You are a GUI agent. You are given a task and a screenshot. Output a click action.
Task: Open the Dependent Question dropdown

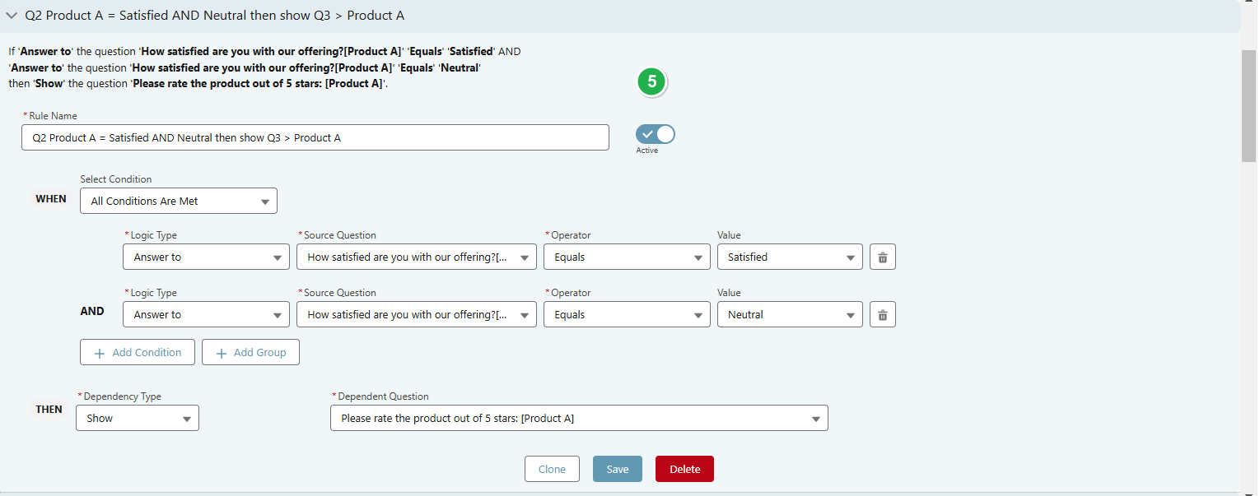tap(579, 417)
